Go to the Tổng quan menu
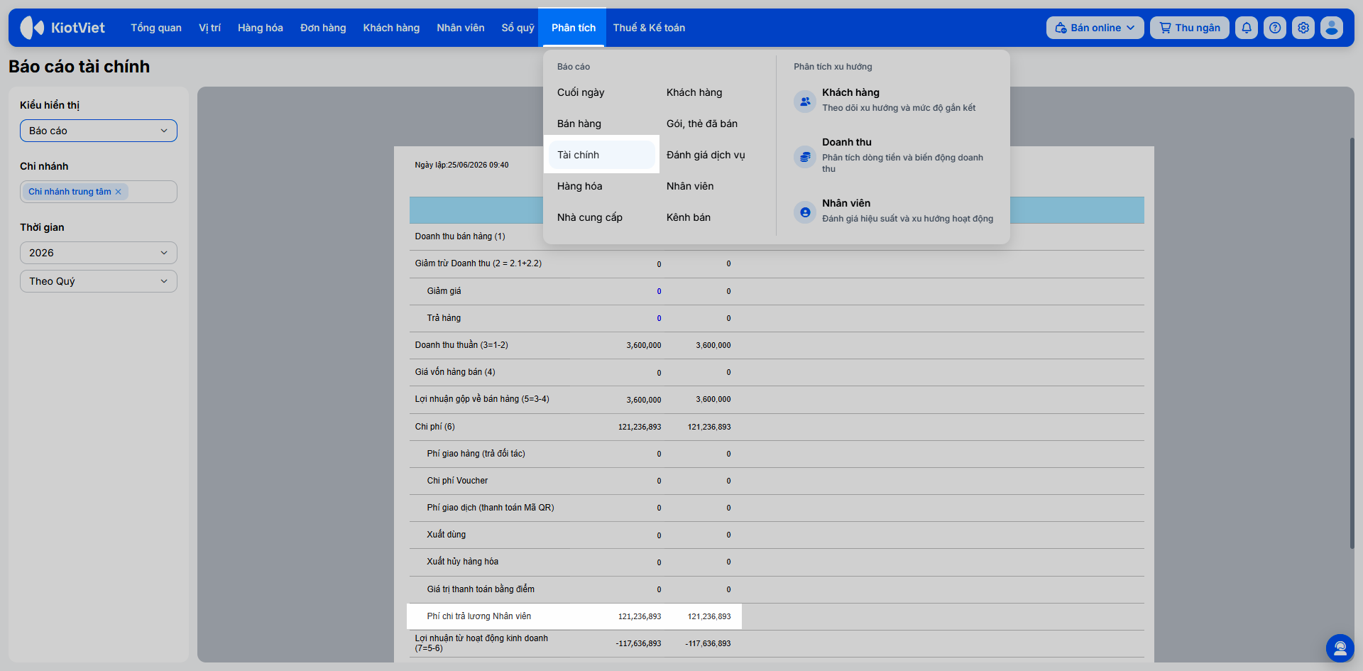 156,28
